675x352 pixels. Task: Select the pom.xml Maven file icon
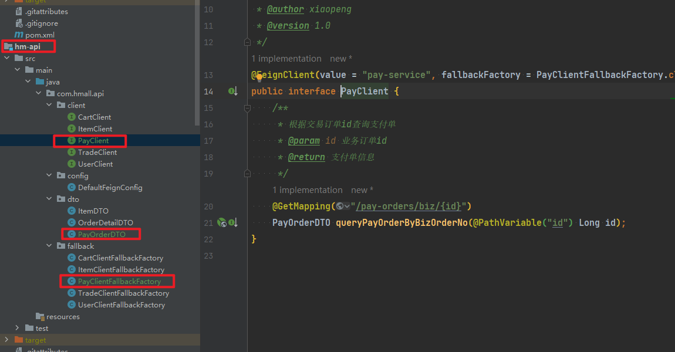coord(19,35)
